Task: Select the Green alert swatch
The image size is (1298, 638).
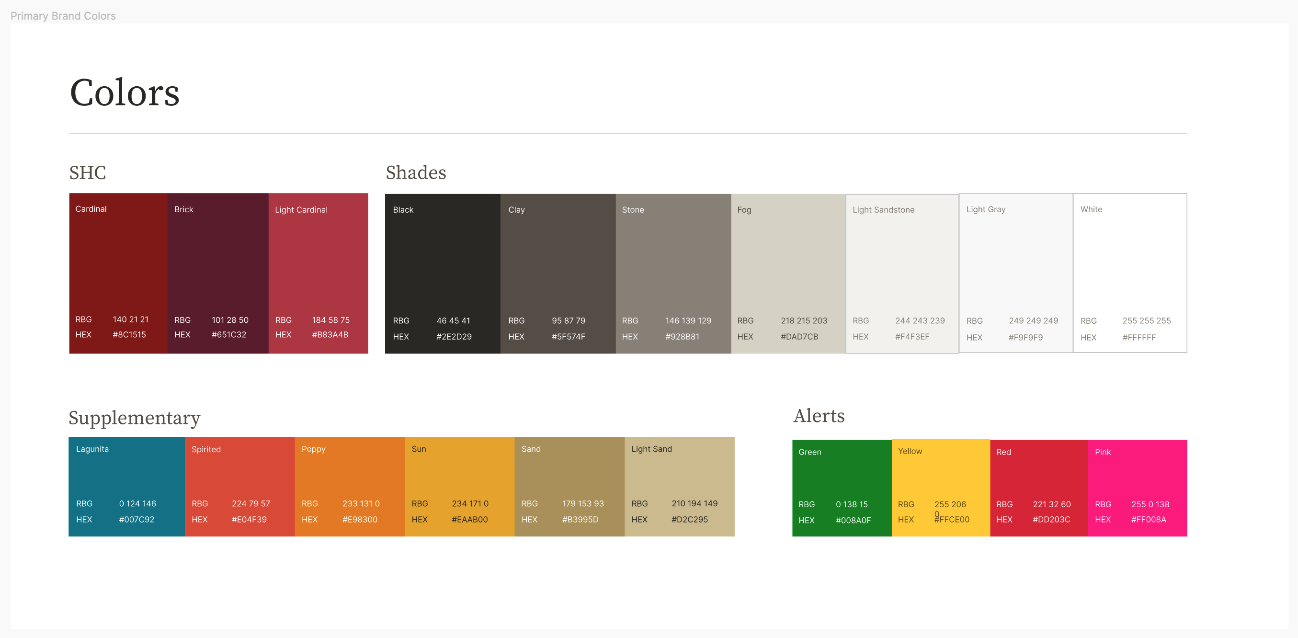Action: pyautogui.click(x=842, y=488)
